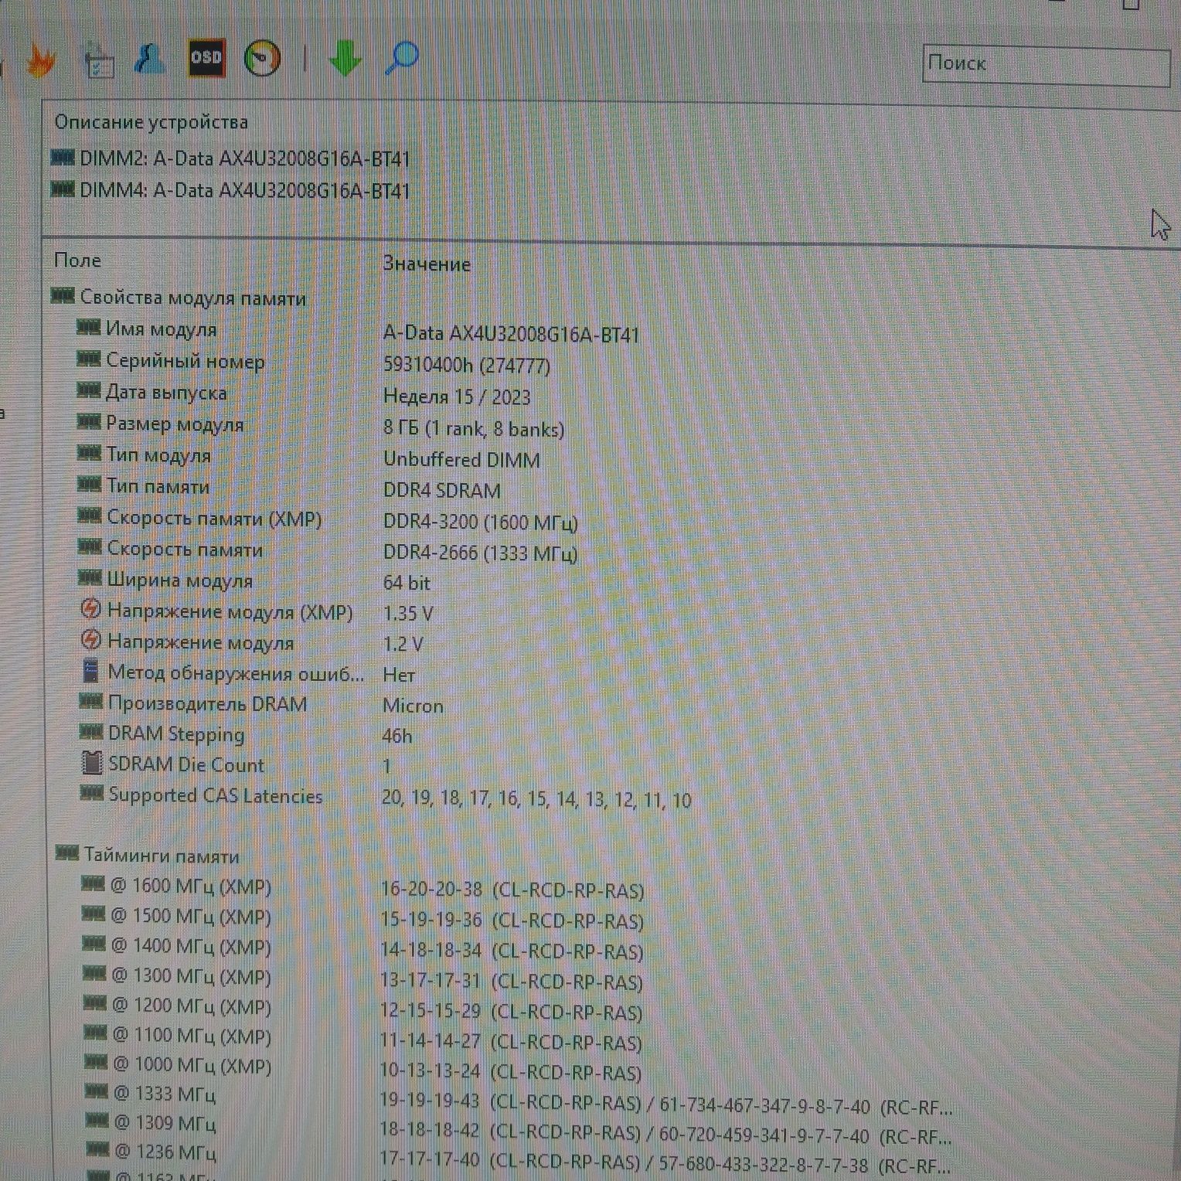Click the green download arrow icon
Viewport: 1181px width, 1181px height.
[345, 58]
